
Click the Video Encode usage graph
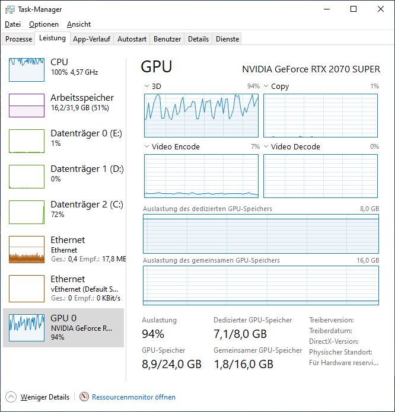(201, 176)
